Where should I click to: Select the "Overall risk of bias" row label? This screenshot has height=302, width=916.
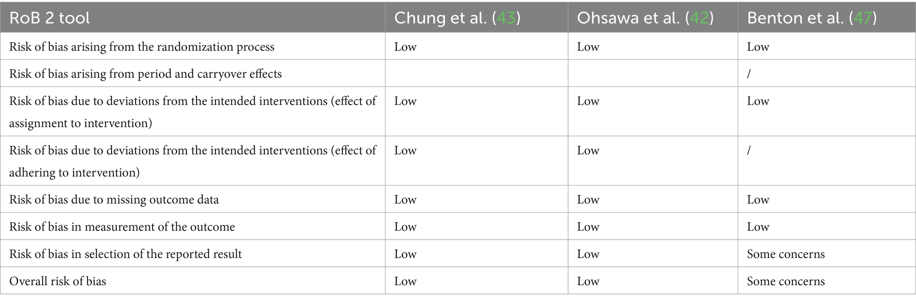[x=58, y=281]
